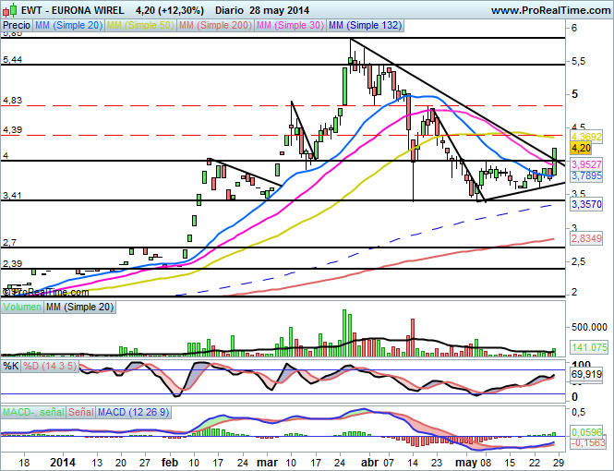Image resolution: width=614 pixels, height=471 pixels.
Task: Click the %K stochastic label
Action: point(10,367)
